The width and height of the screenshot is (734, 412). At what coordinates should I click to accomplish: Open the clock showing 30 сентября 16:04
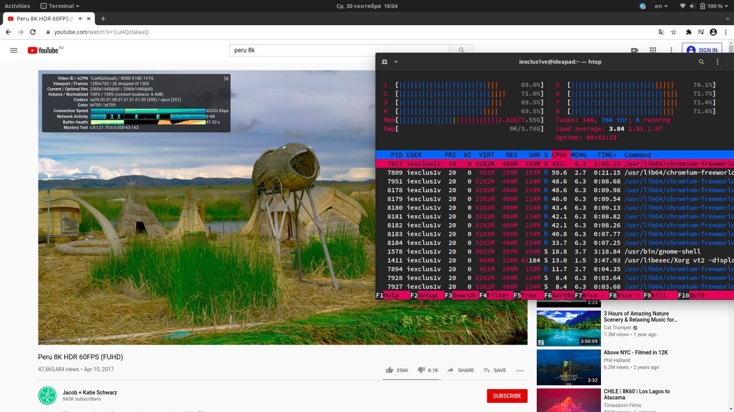pos(367,6)
